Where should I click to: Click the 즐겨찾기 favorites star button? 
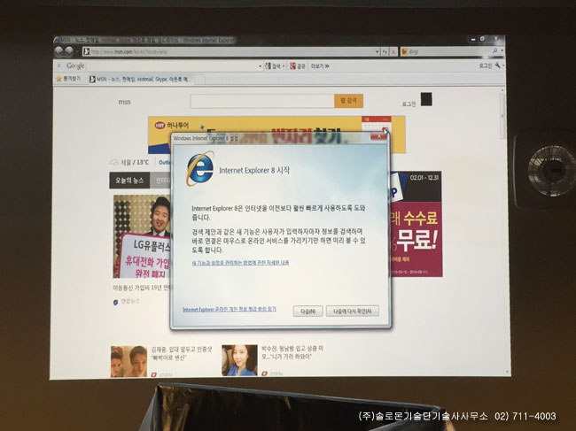(x=68, y=79)
